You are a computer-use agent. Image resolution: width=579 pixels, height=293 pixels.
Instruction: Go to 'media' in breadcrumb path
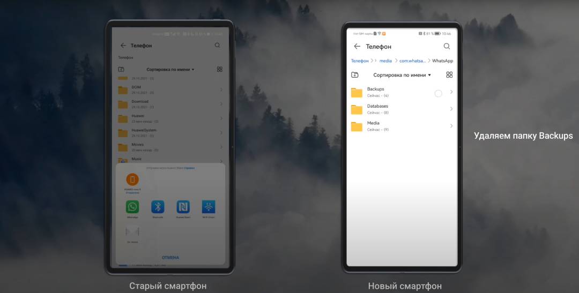point(385,61)
